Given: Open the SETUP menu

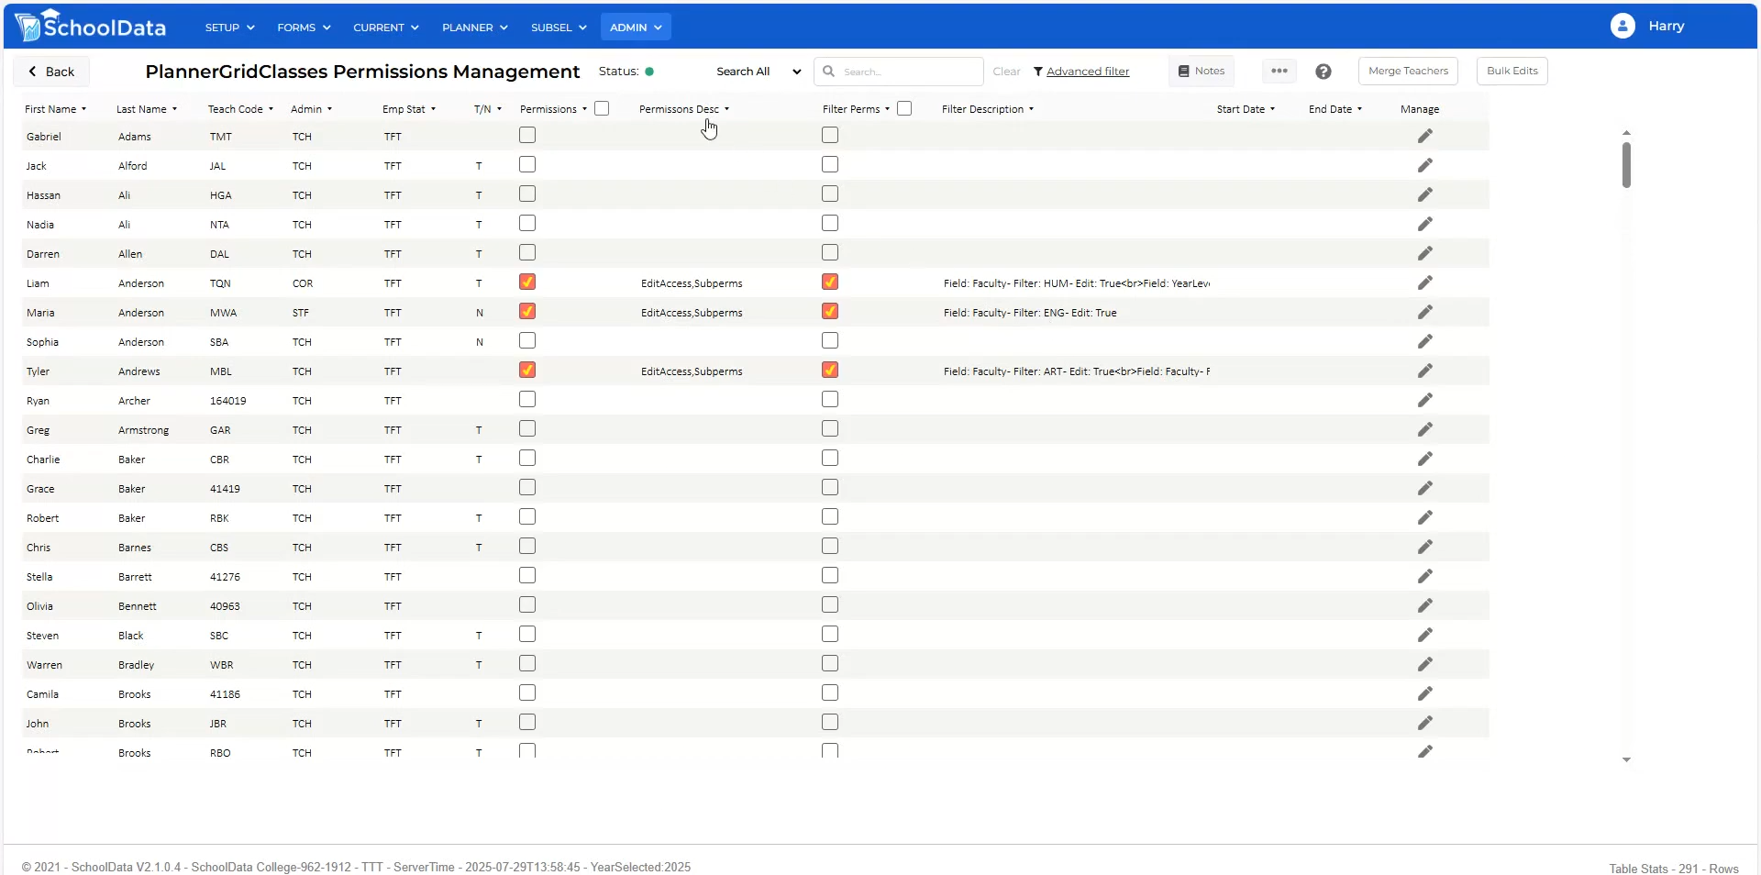Looking at the screenshot, I should (229, 28).
